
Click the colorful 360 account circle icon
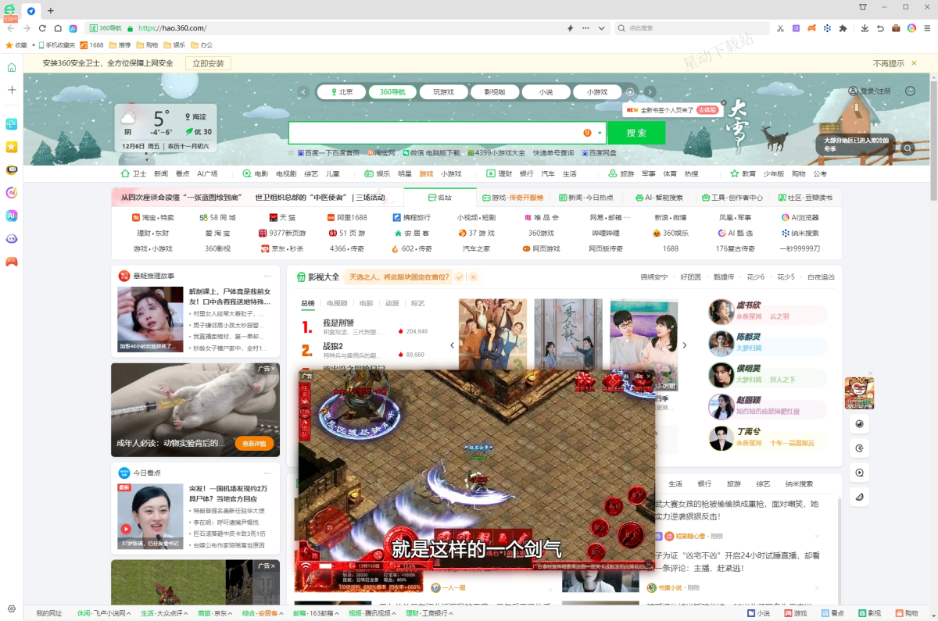911,28
